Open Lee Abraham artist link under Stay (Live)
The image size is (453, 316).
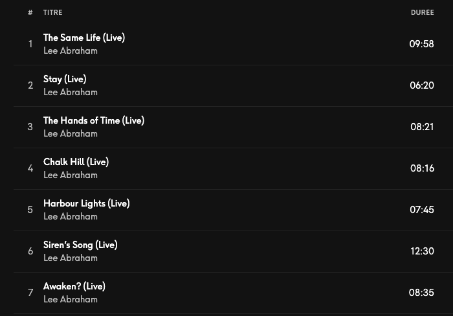coord(70,92)
